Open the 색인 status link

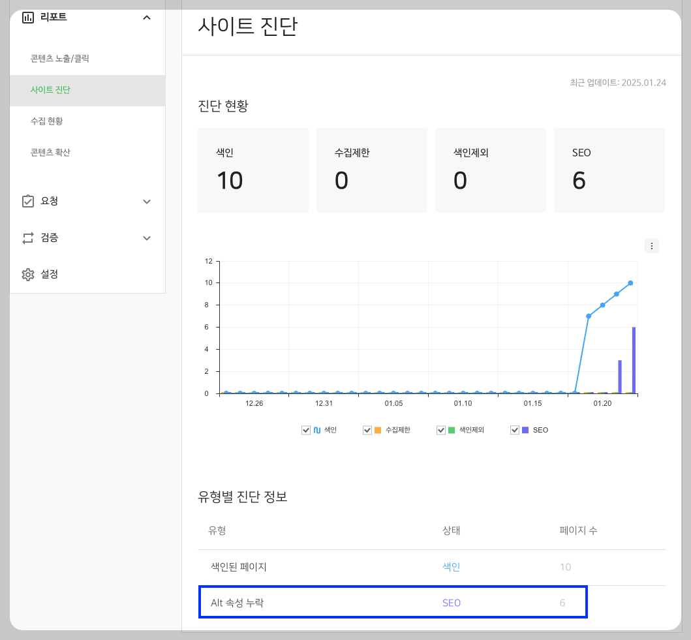pos(451,568)
